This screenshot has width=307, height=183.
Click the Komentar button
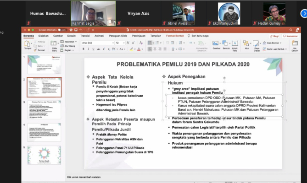pyautogui.click(x=290, y=36)
